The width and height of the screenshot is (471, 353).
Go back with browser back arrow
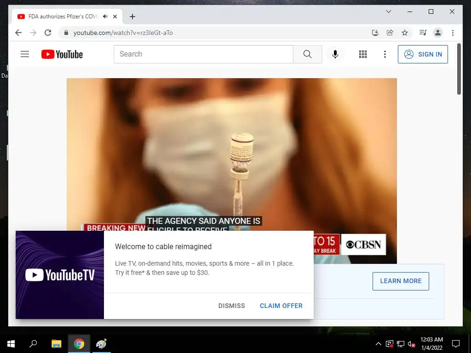click(x=18, y=33)
